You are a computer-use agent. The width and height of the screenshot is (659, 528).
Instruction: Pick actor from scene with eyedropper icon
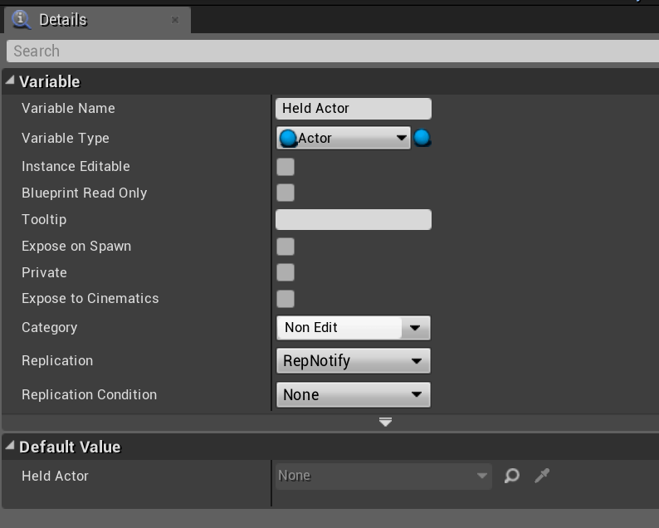[542, 476]
